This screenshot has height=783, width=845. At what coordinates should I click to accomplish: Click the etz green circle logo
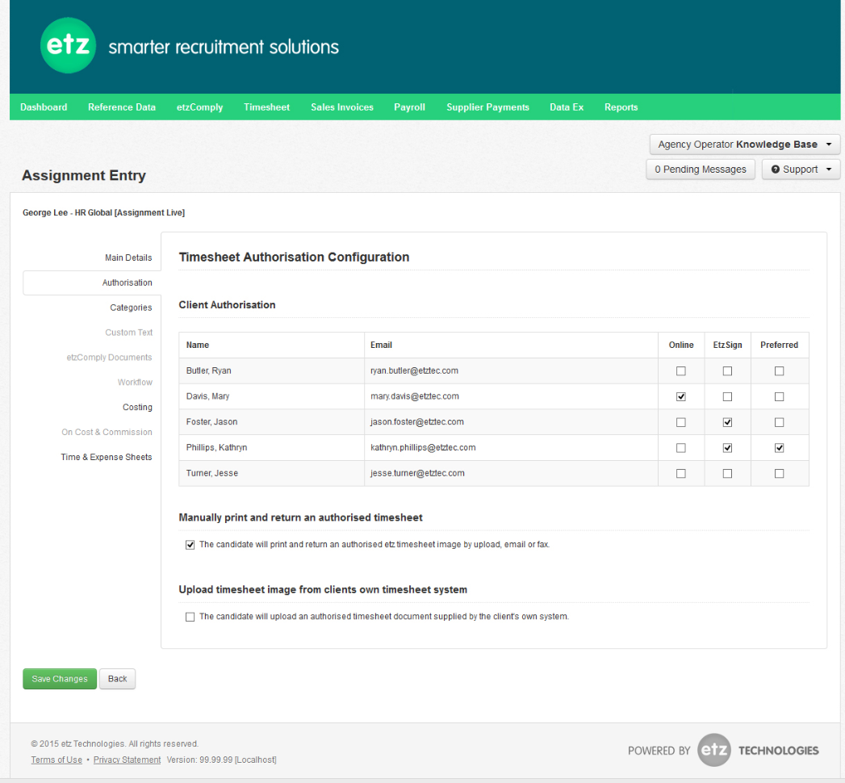68,45
